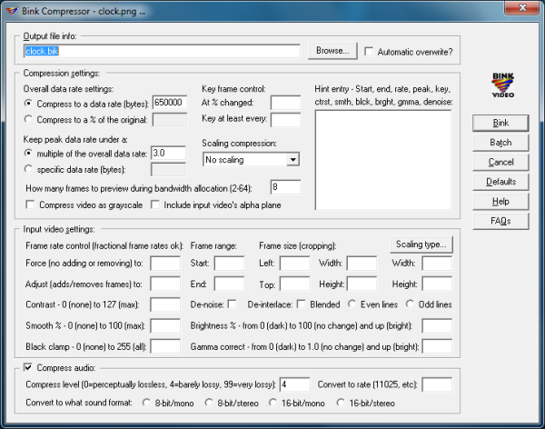
Task: Click the Contrast value field
Action: point(165,304)
